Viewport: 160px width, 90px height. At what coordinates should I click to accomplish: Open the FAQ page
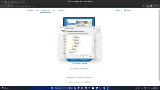[x=37, y=10]
